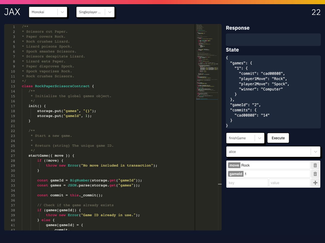Click "gameId": "2" in State

coord(245,105)
